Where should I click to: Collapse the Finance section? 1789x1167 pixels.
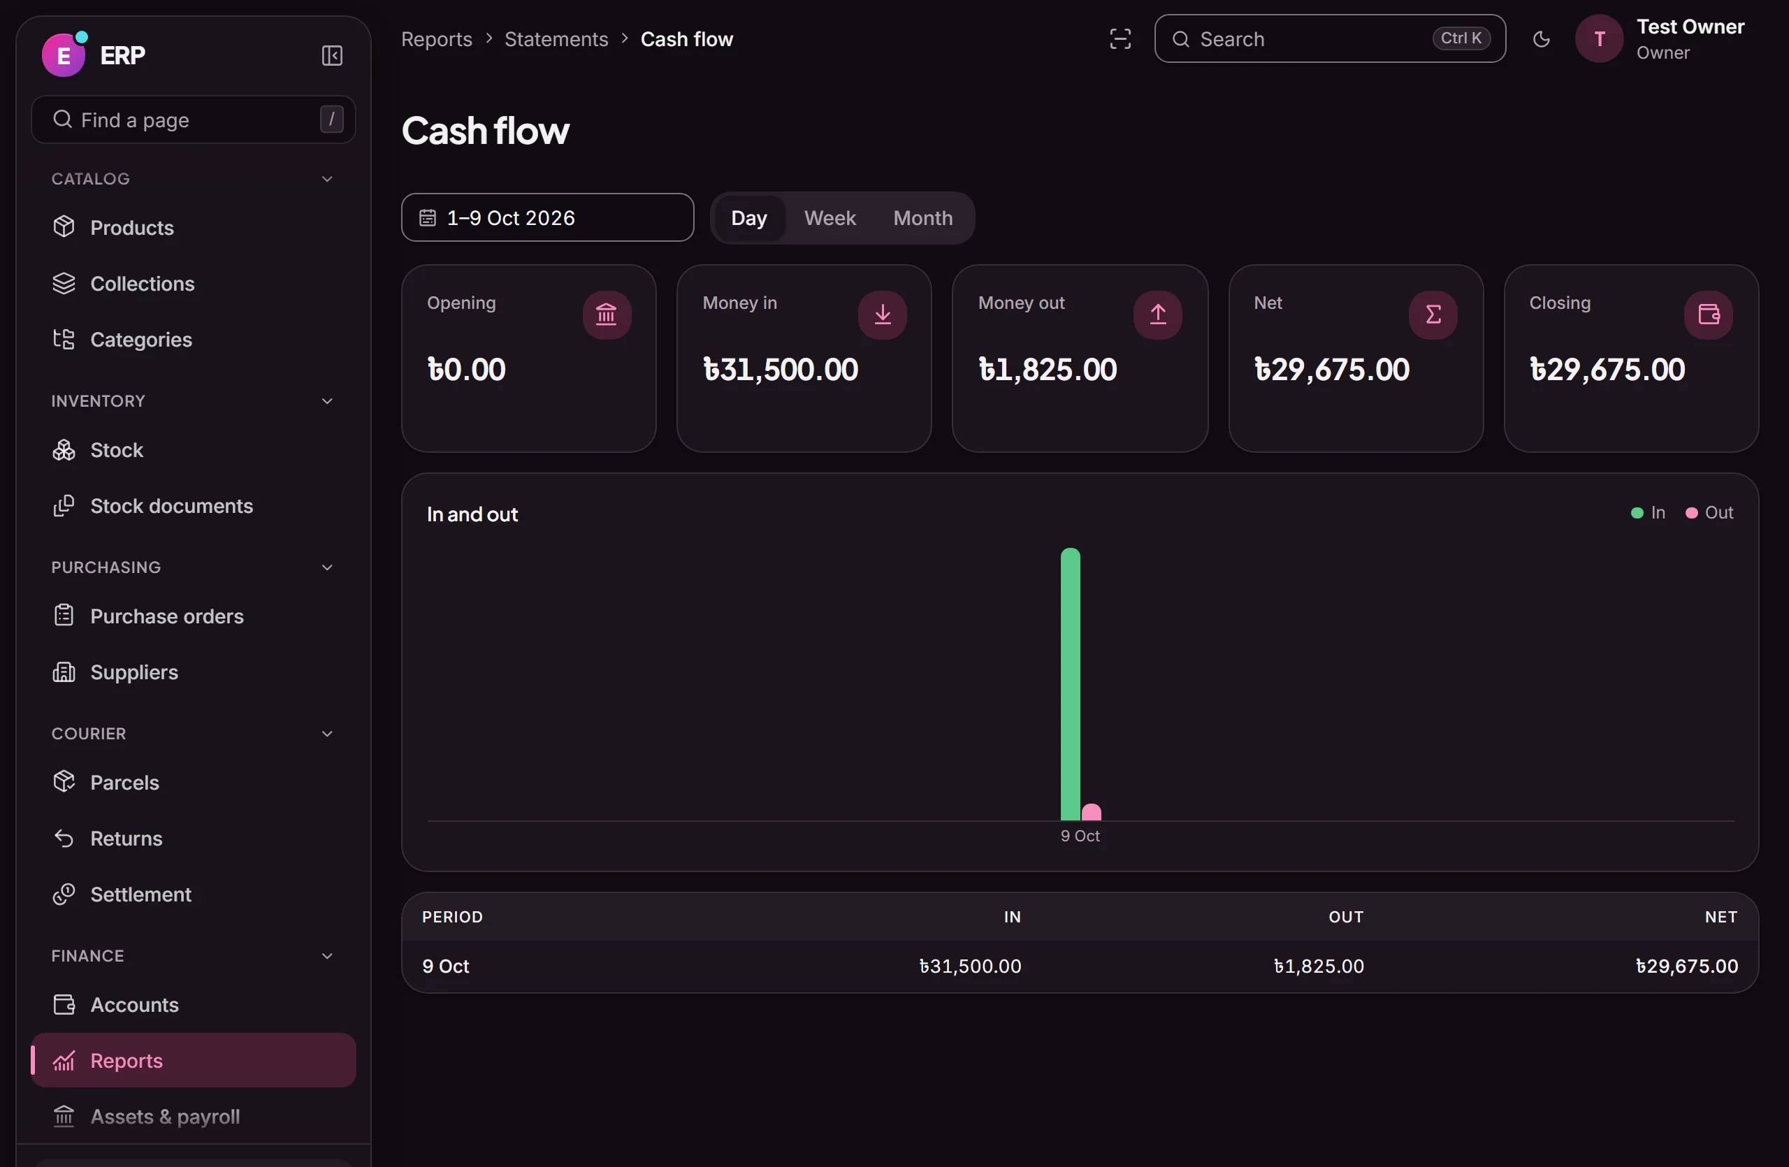pyautogui.click(x=327, y=956)
